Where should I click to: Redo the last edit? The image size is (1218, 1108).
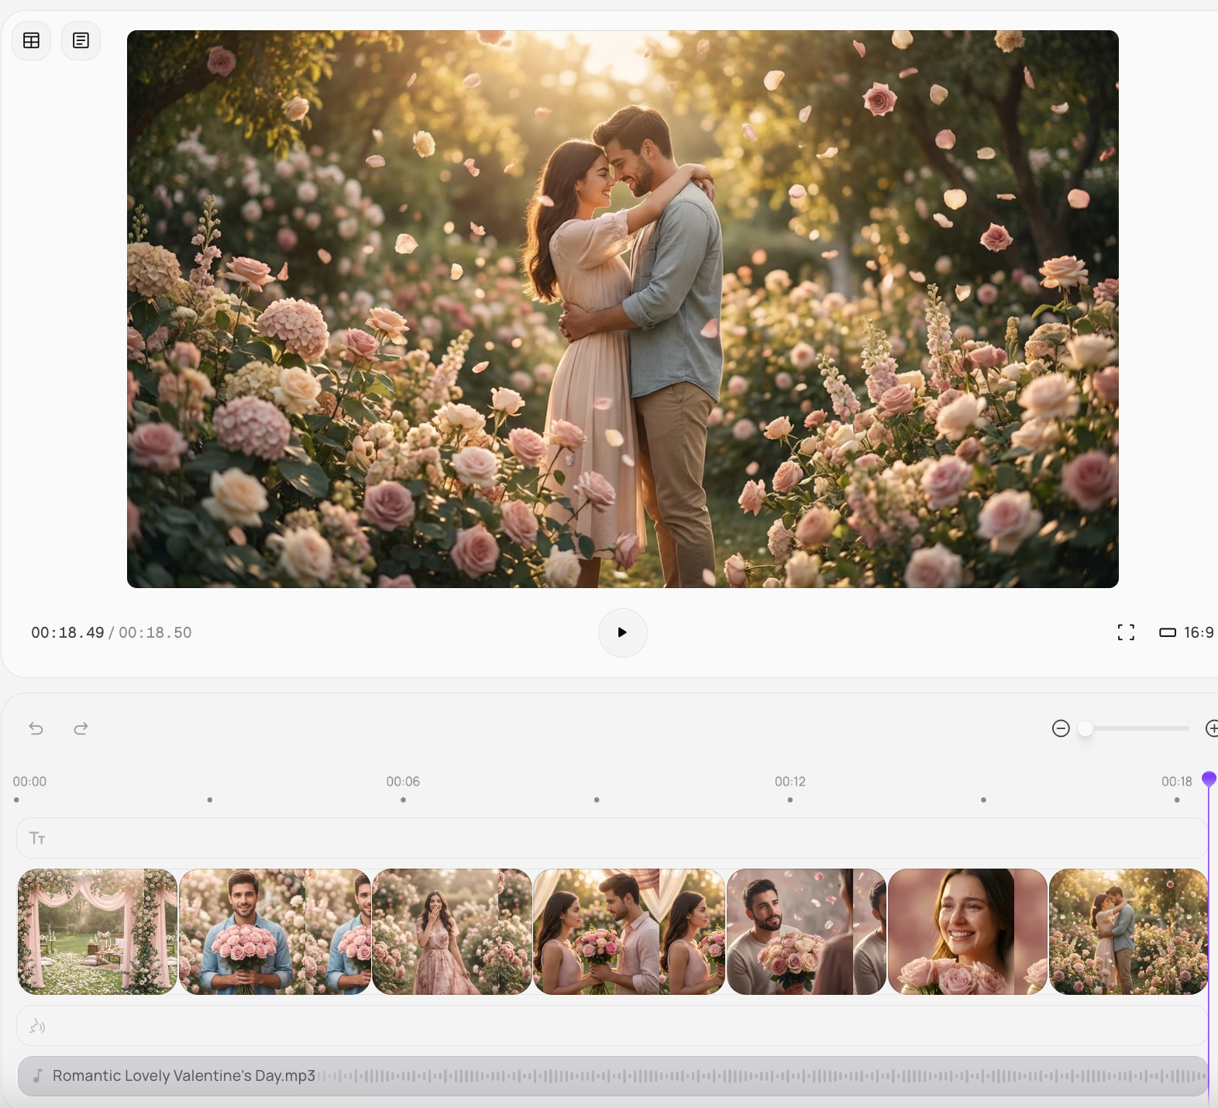click(81, 728)
